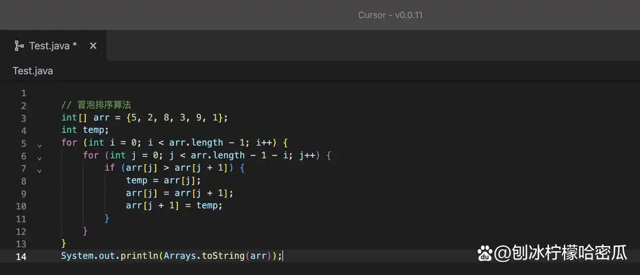640x275 pixels.
Task: Collapse the if block on line 7
Action: tap(39, 169)
